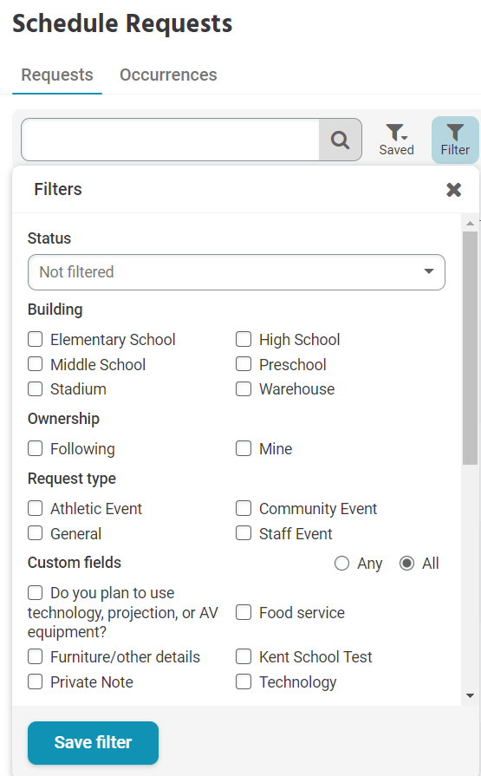
Task: Open the Status dropdown
Action: tap(237, 272)
